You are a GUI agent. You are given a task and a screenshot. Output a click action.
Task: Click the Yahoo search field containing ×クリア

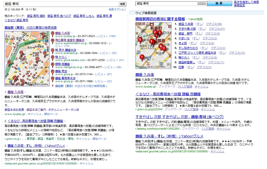click(x=171, y=4)
